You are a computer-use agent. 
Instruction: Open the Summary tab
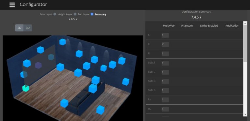100,14
